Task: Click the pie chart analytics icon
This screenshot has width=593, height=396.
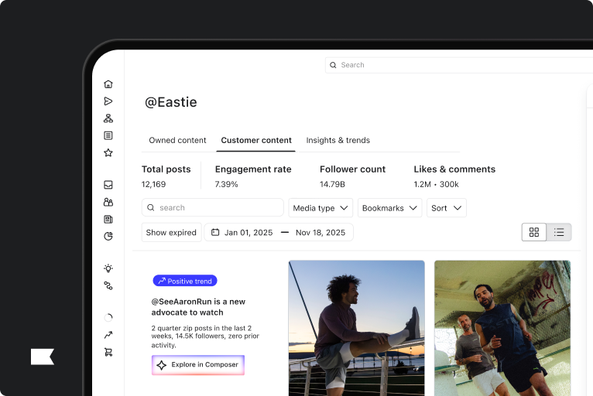Action: (108, 236)
